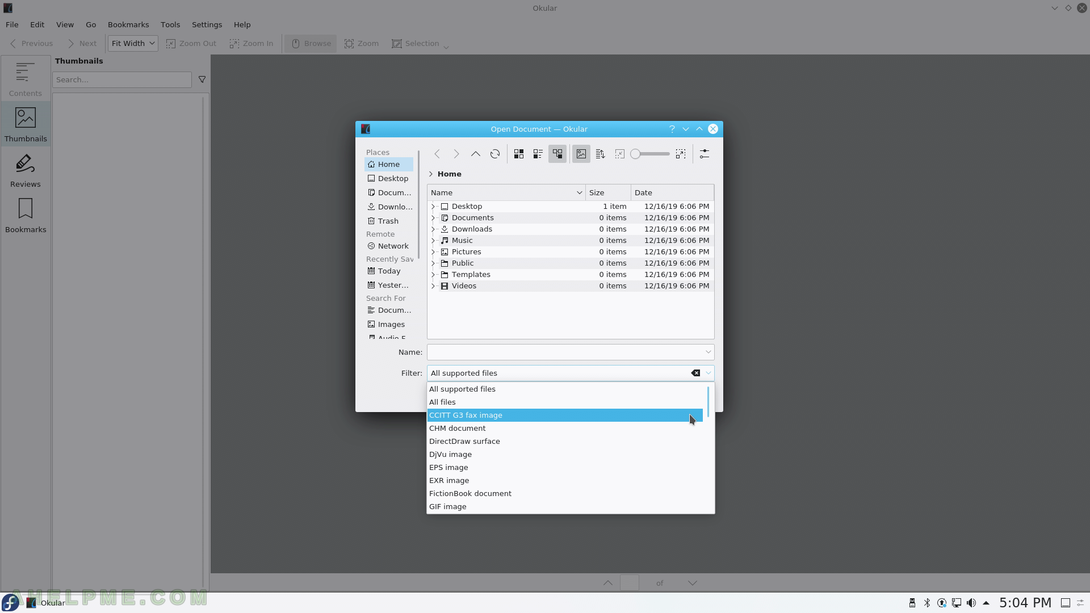
Task: Open the View menu
Action: point(65,24)
